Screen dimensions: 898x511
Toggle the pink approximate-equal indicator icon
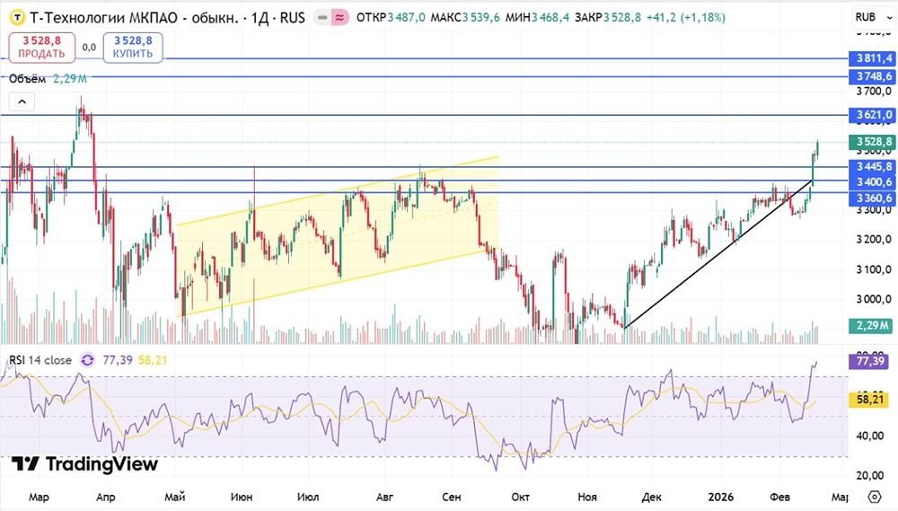340,18
